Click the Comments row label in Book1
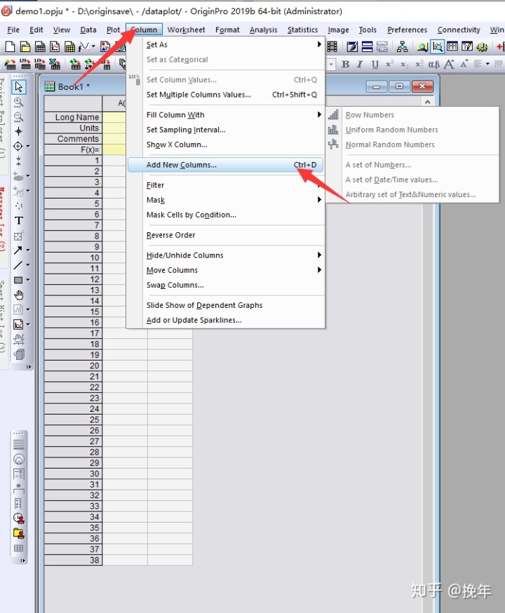 pyautogui.click(x=73, y=139)
